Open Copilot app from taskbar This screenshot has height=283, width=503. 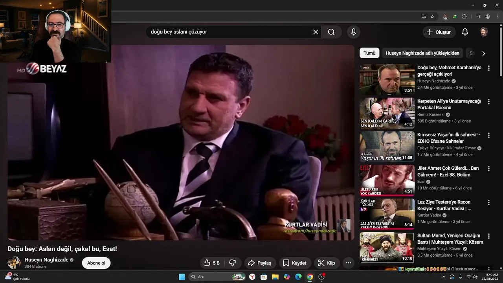(287, 277)
